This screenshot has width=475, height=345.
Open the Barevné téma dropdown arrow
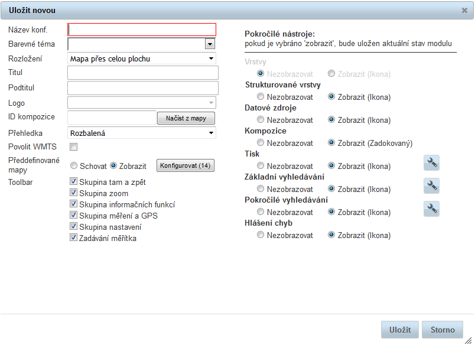point(210,44)
